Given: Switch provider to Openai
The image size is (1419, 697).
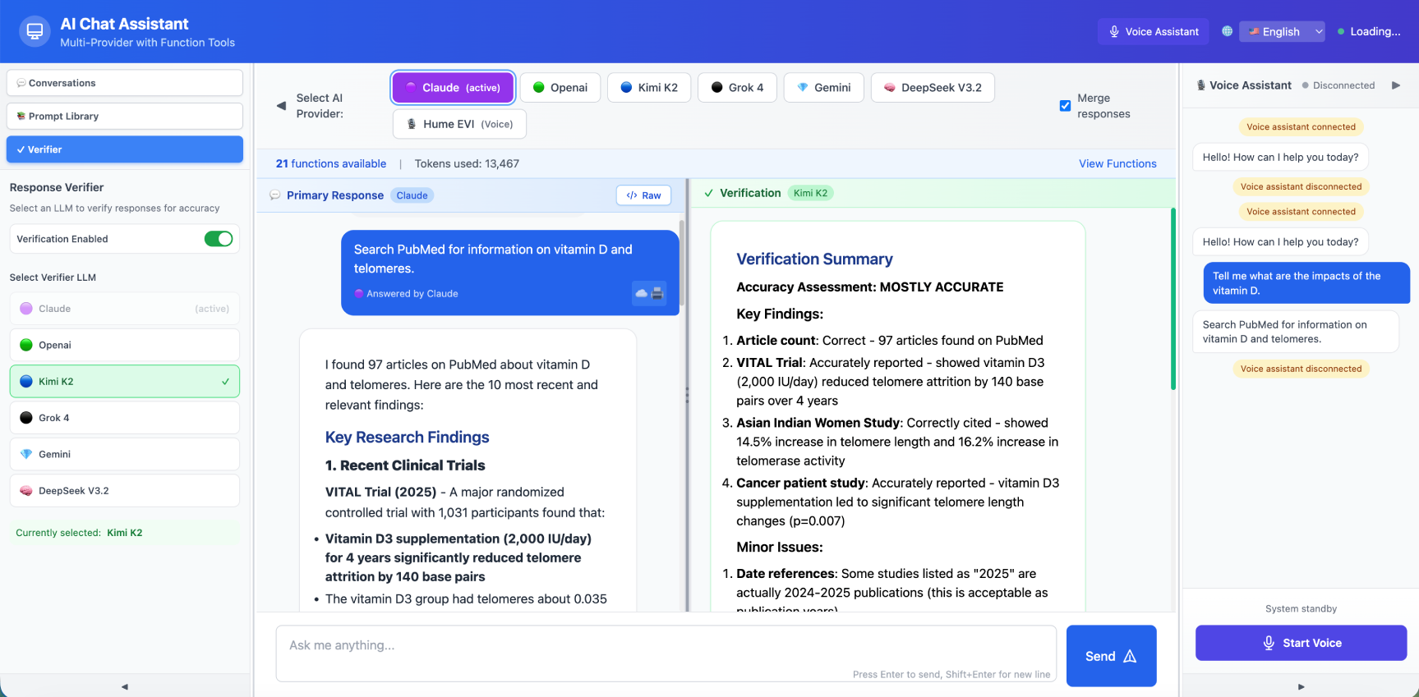Looking at the screenshot, I should coord(560,88).
